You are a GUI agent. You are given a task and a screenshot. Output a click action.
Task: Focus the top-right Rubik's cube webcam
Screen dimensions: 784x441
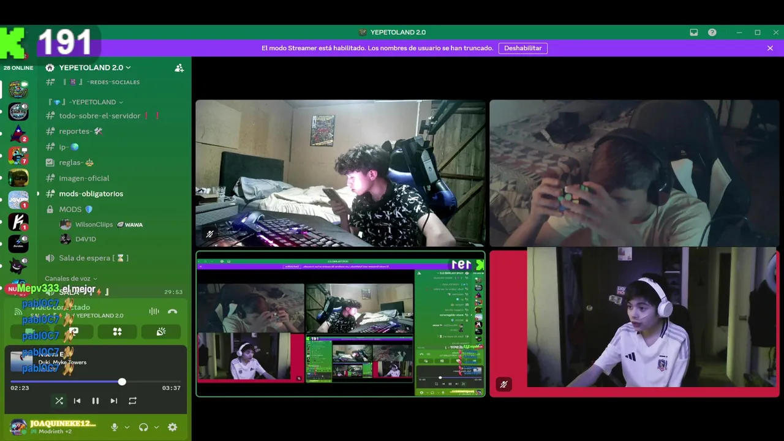pyautogui.click(x=635, y=173)
